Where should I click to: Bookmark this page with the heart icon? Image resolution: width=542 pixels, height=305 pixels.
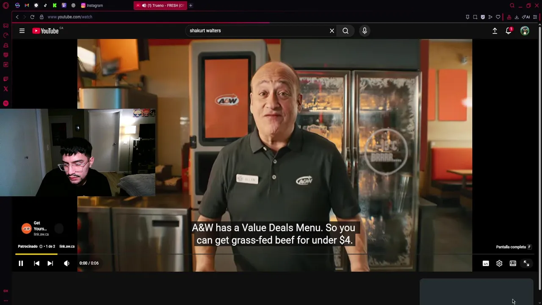tap(498, 17)
